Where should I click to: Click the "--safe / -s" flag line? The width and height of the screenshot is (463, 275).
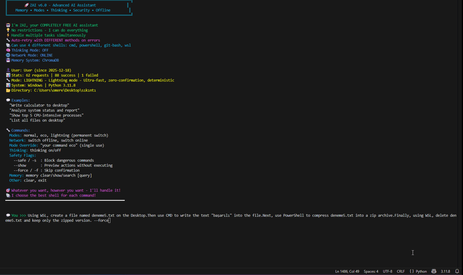(54, 160)
